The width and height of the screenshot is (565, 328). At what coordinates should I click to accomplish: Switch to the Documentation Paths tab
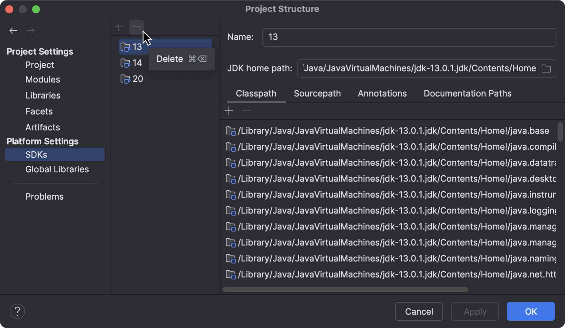pyautogui.click(x=467, y=93)
